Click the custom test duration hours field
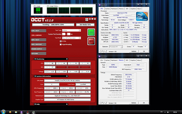The width and height of the screenshot is (182, 114). tap(63, 34)
